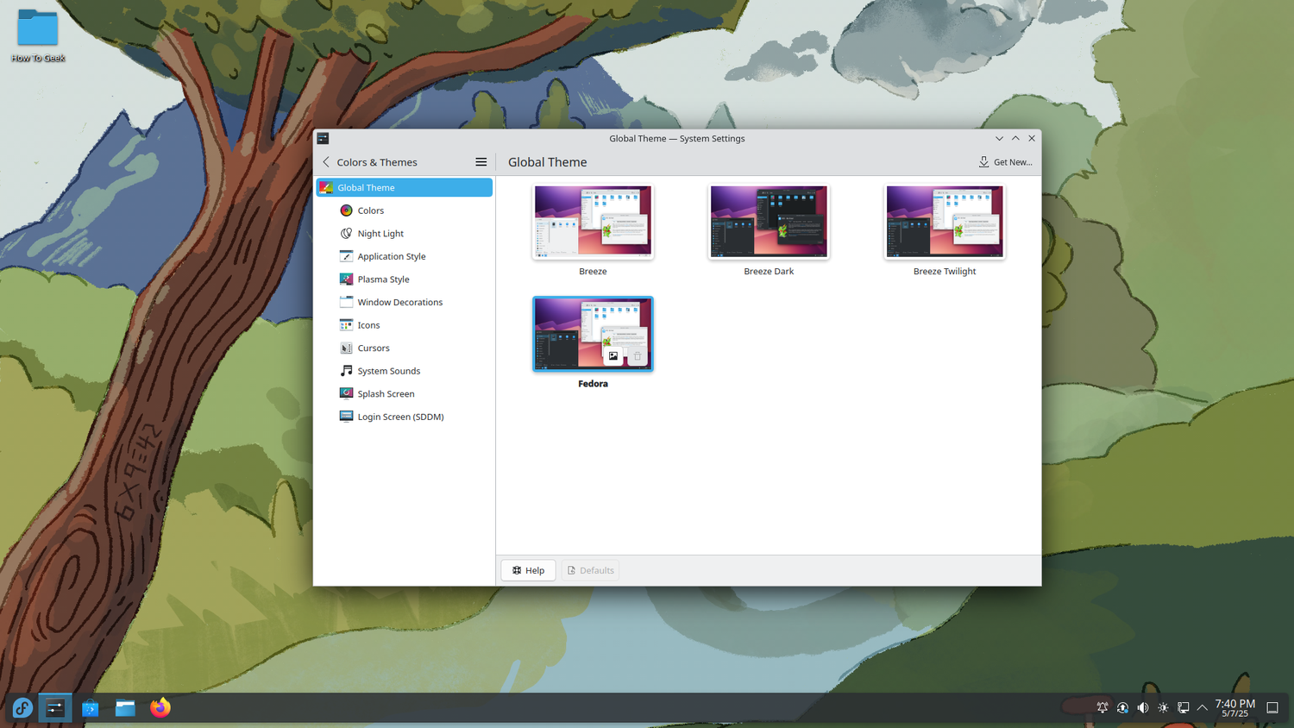This screenshot has width=1294, height=728.
Task: Expand hidden system tray icons
Action: click(1202, 708)
